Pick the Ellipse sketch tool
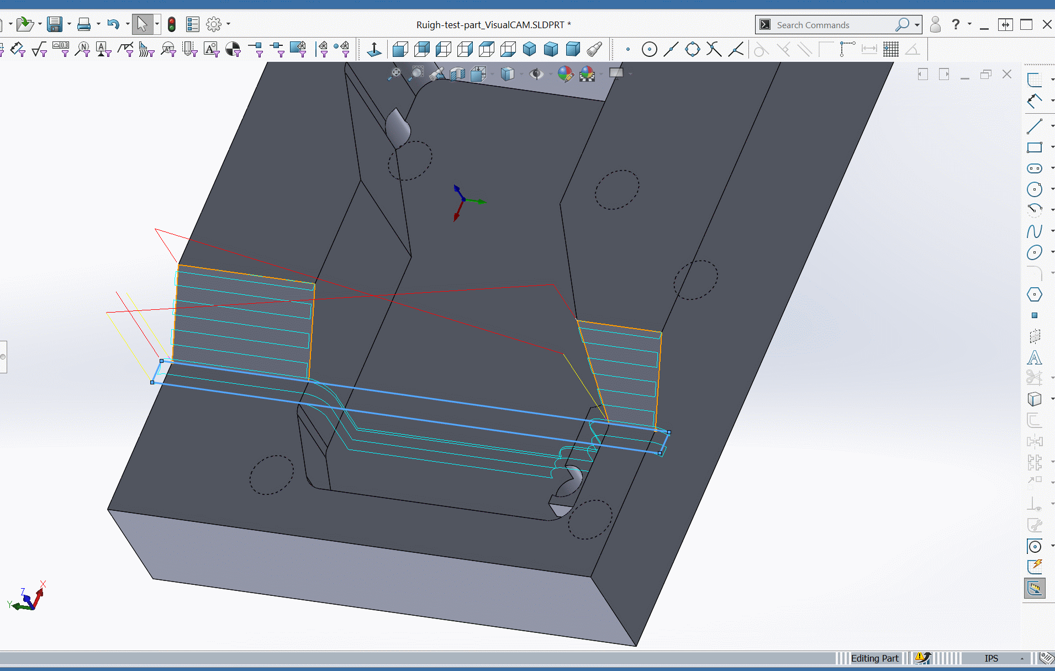 tap(1034, 252)
